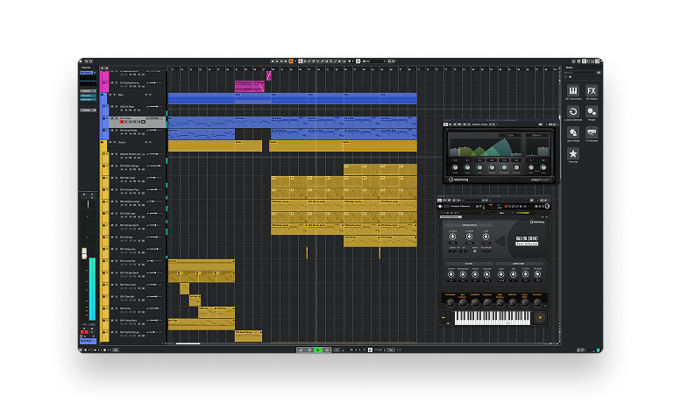Click the Media panel search field
The width and height of the screenshot is (681, 410).
click(x=582, y=73)
